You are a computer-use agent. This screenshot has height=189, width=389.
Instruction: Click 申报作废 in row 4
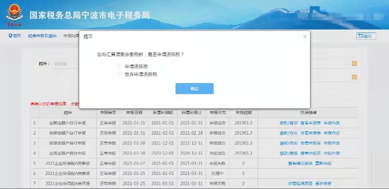click(332, 153)
